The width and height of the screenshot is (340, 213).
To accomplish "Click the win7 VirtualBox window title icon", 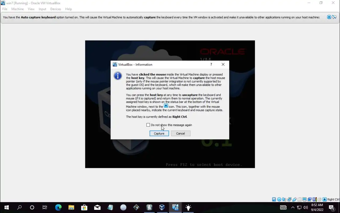I will (3, 3).
